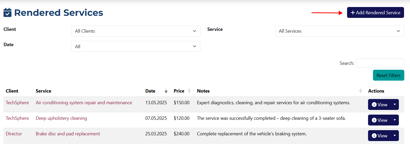This screenshot has height=147, width=410.
Task: Expand actions caret for Air conditioning row
Action: click(x=395, y=104)
